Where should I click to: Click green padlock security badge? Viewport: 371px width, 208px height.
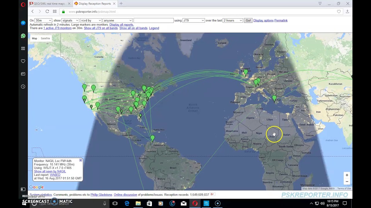pyautogui.click(x=63, y=12)
